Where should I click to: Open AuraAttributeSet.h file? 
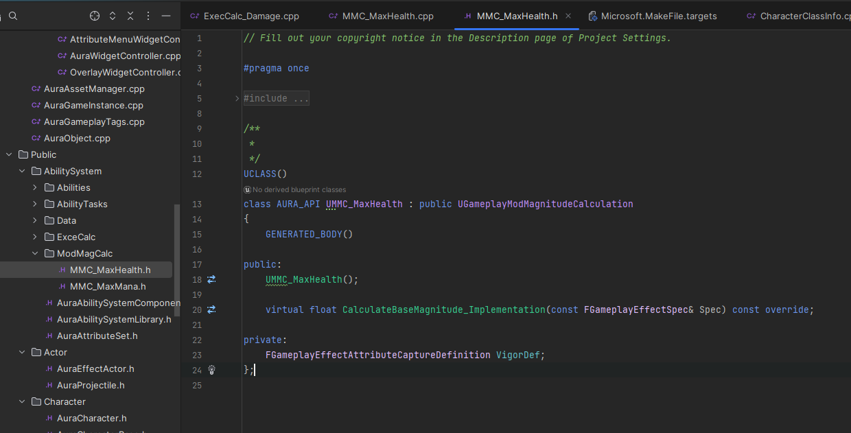[x=91, y=336]
